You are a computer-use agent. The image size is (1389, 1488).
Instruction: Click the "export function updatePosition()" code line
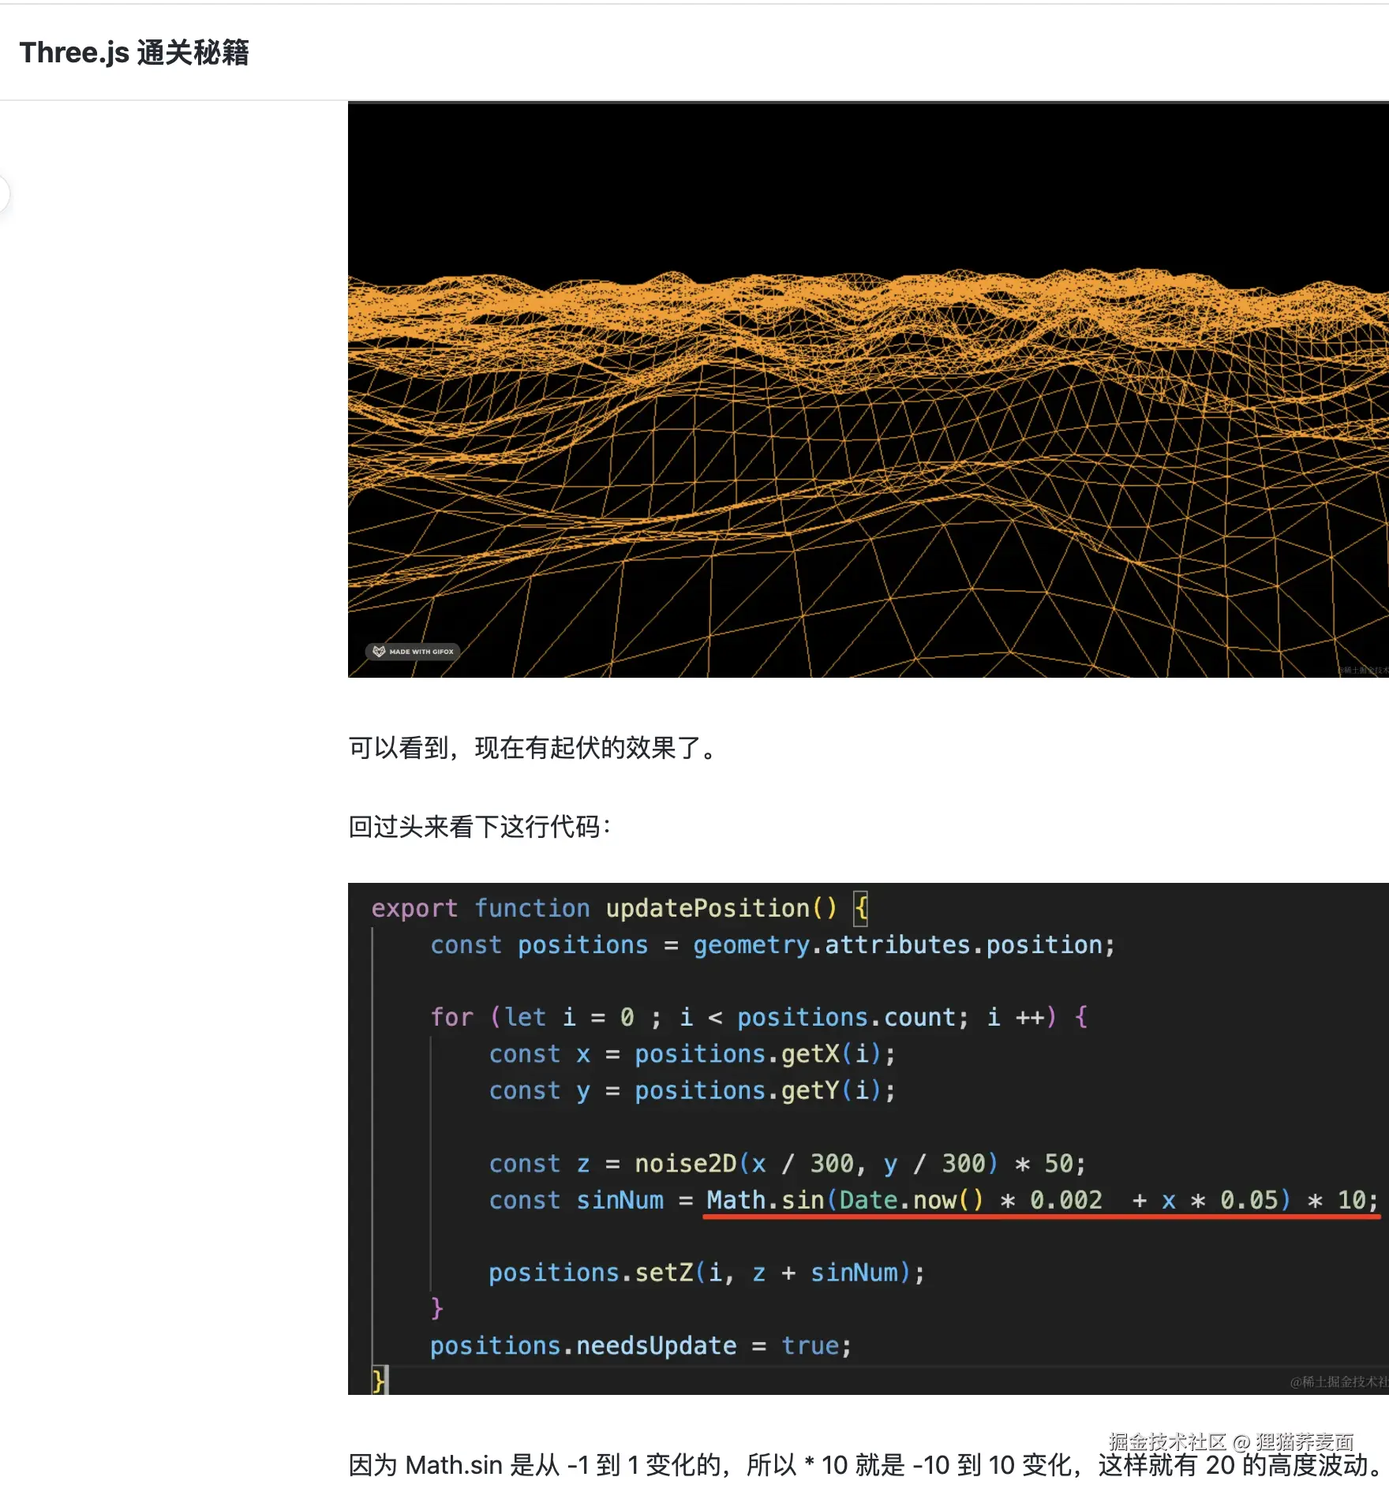pyautogui.click(x=604, y=908)
